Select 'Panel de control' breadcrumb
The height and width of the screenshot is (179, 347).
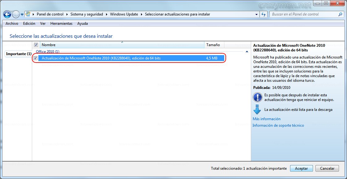(50, 14)
